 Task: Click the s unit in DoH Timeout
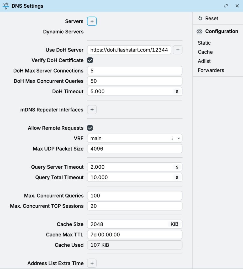click(177, 91)
